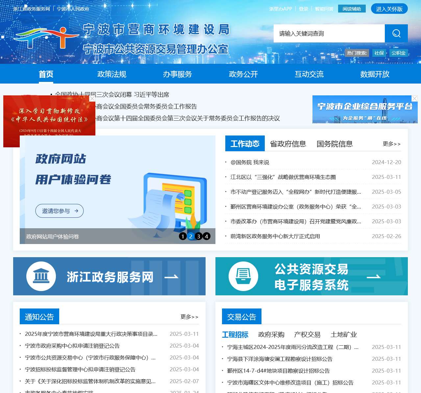This screenshot has height=393, width=421.
Task: Go to carousel slide 3
Action: (x=199, y=236)
